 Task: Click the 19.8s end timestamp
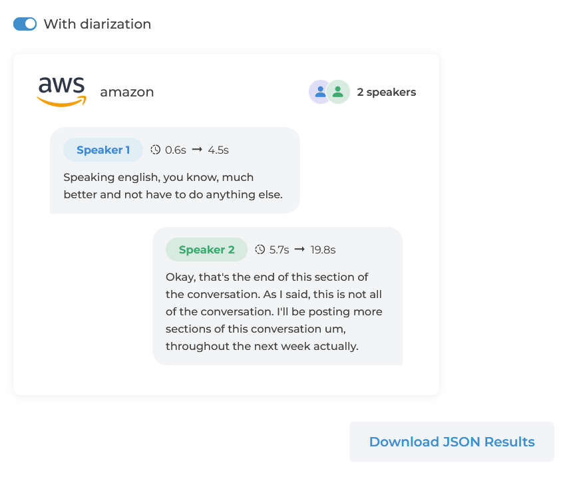coord(323,249)
